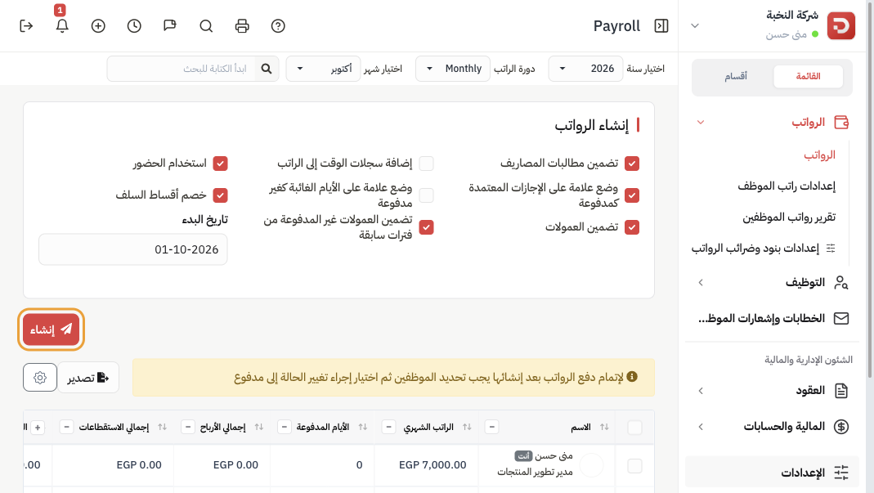Open the Monthly pay cycle dropdown
Viewport: 874px width, 493px height.
tap(453, 69)
